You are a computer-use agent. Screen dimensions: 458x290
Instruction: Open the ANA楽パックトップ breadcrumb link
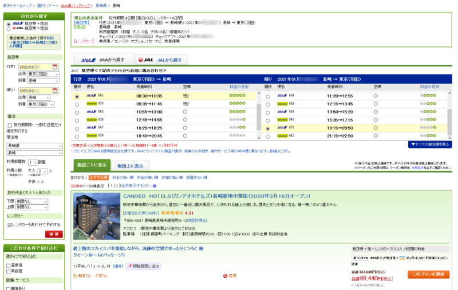click(76, 6)
